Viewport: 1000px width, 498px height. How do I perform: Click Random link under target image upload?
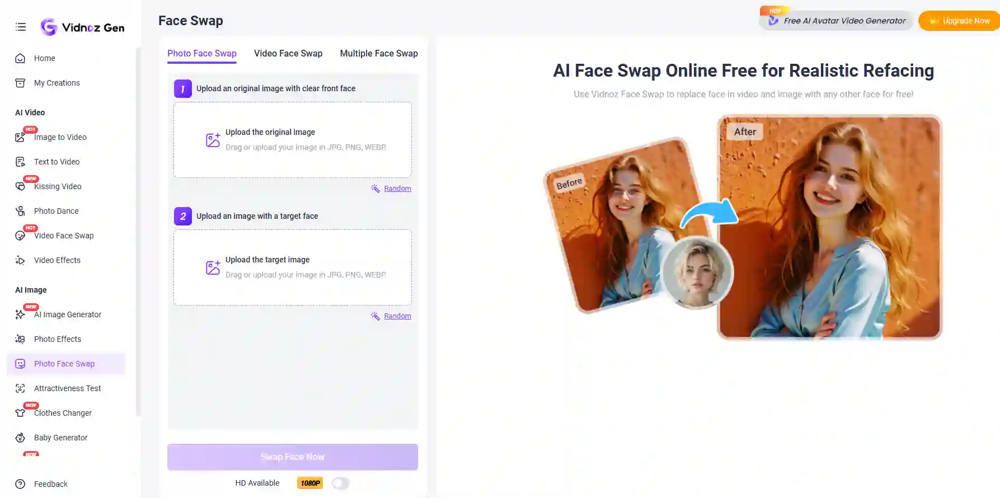pos(397,316)
